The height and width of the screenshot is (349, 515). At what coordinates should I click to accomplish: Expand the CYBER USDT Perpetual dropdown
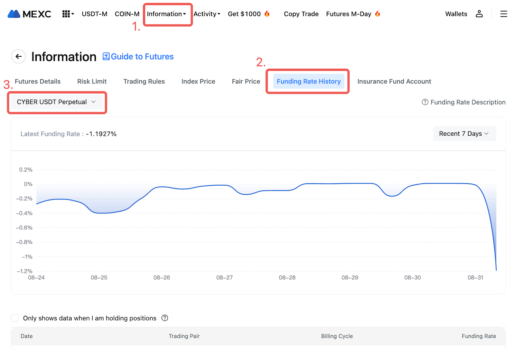coord(56,102)
